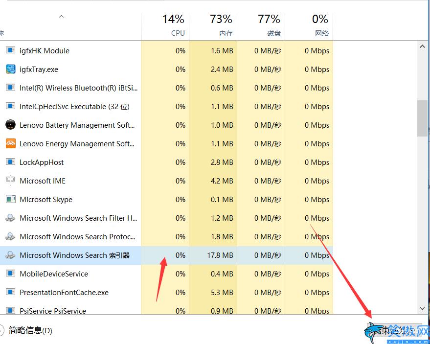Click 0 Mbps network value for igfxTray.exe
This screenshot has width=430, height=344.
317,69
